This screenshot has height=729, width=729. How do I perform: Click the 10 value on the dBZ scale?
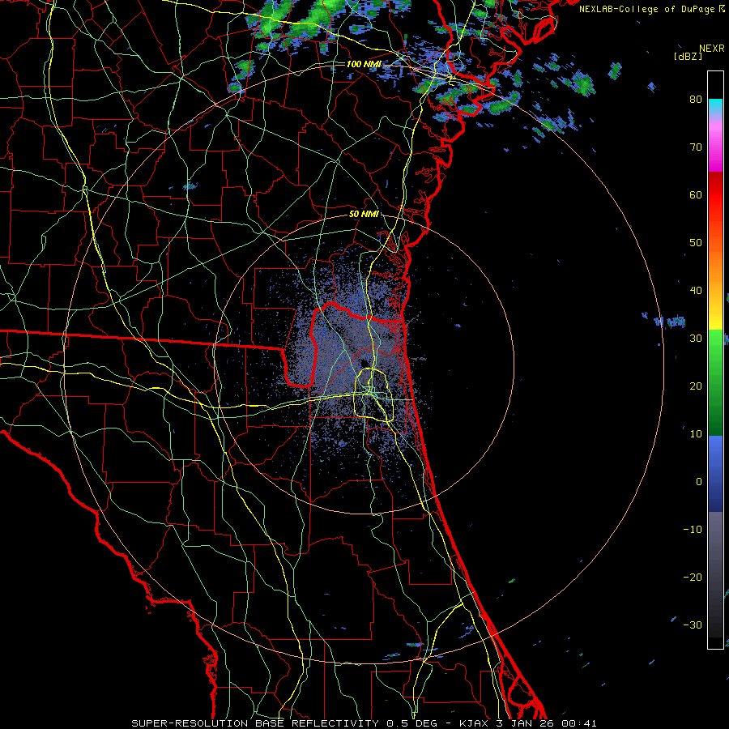point(696,434)
